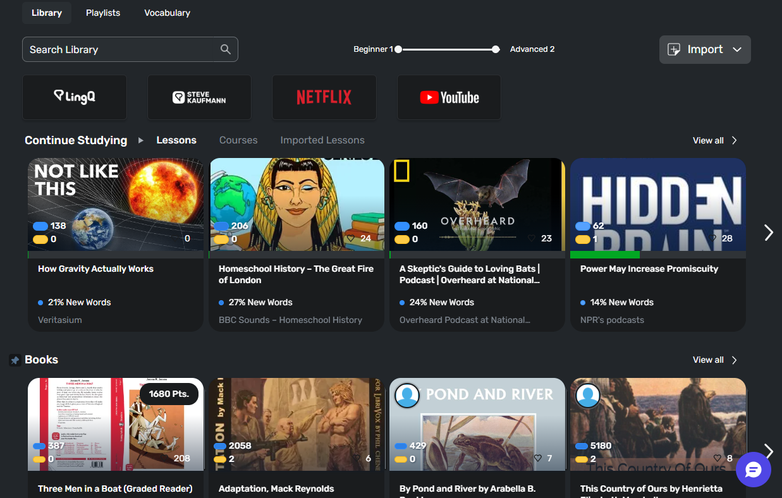
Task: Click the Continue Studying next-arrow chevron
Action: [769, 233]
